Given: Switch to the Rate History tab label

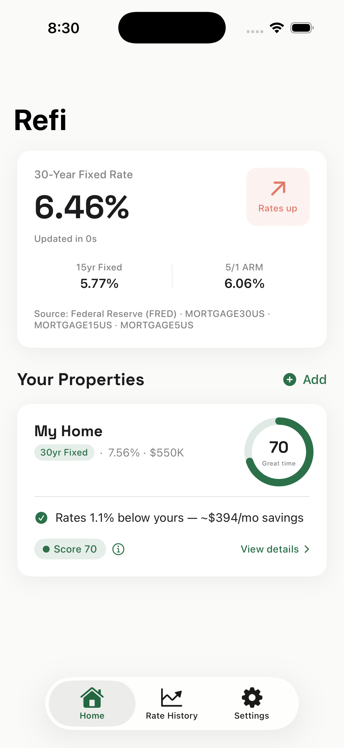Looking at the screenshot, I should [171, 716].
